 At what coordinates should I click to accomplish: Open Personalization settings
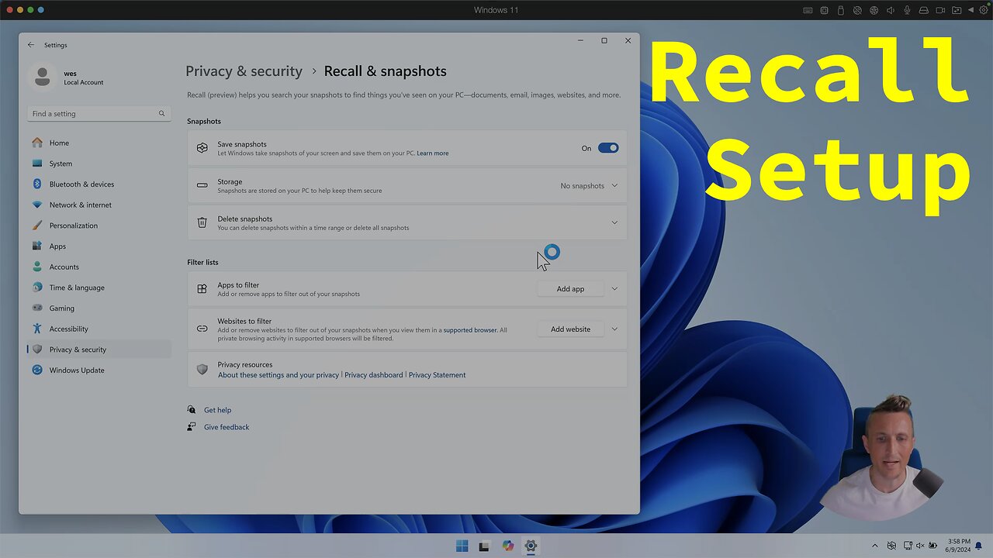[x=99, y=226]
